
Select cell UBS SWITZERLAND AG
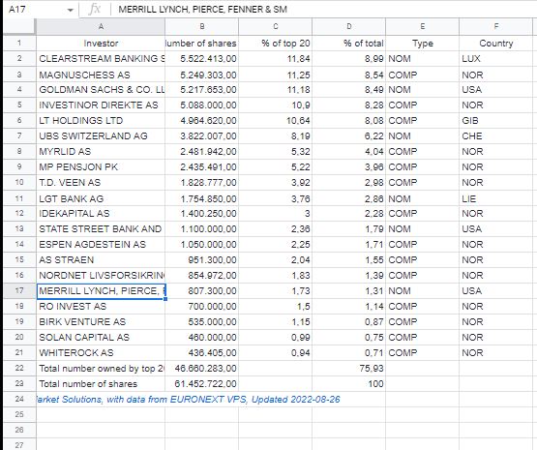101,135
